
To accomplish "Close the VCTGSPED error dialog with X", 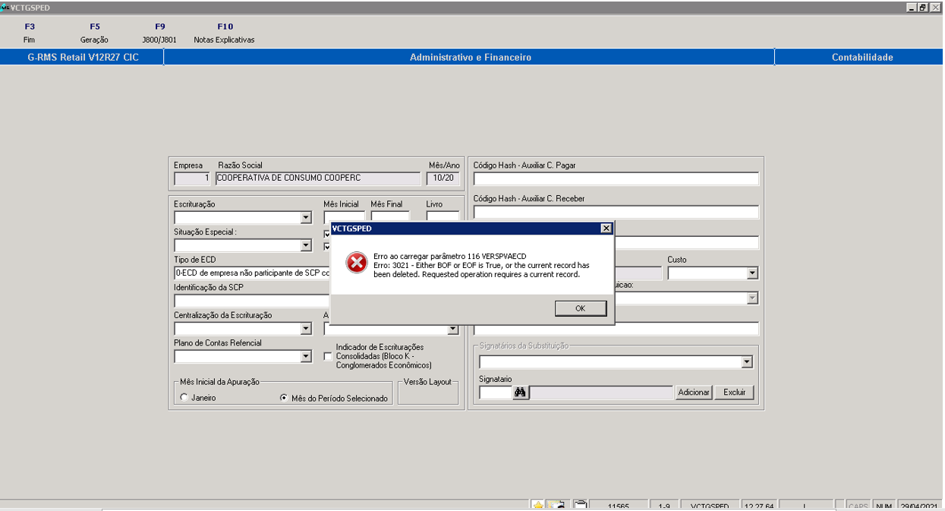I will coord(606,228).
